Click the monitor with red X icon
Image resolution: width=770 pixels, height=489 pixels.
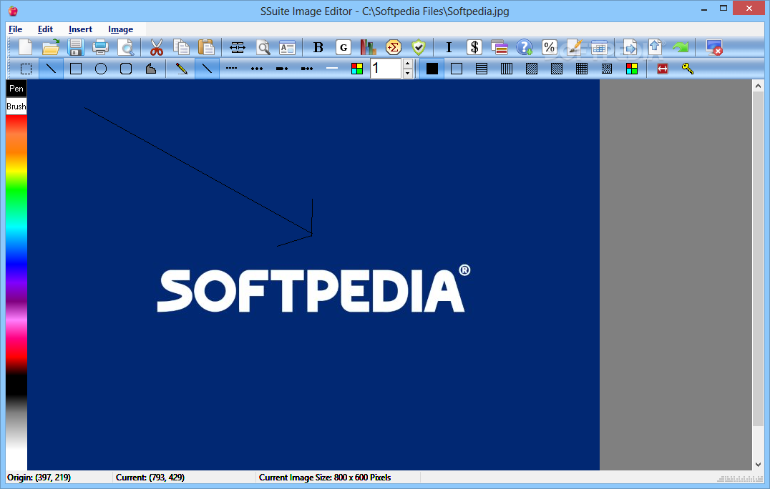[714, 48]
